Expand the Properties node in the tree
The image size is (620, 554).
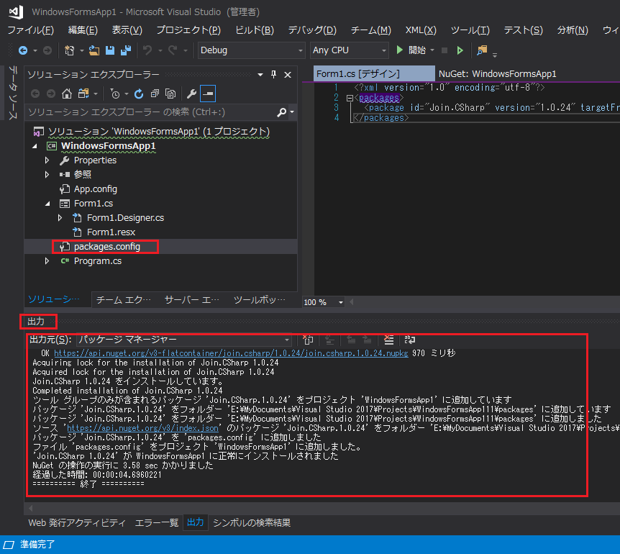pyautogui.click(x=47, y=160)
